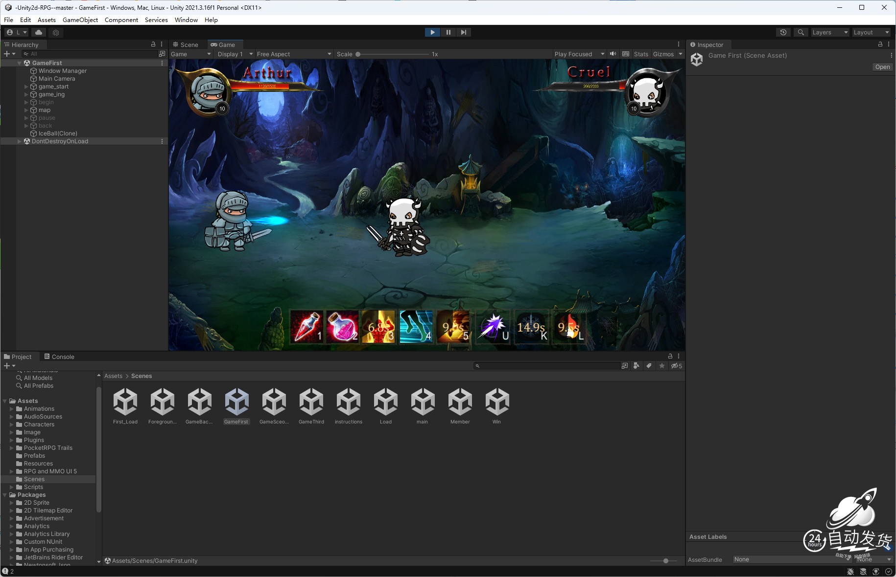This screenshot has height=577, width=896.
Task: Click the version control icon beside the cloud
Action: (56, 33)
